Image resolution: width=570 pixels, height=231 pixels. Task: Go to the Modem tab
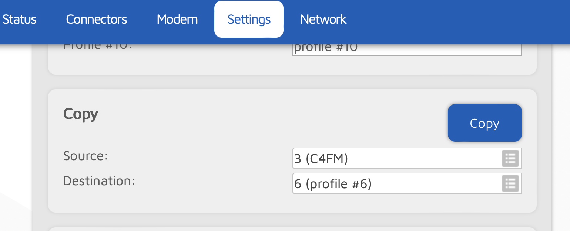(x=177, y=19)
